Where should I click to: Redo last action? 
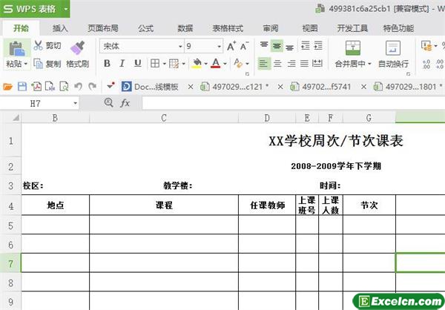click(x=92, y=86)
